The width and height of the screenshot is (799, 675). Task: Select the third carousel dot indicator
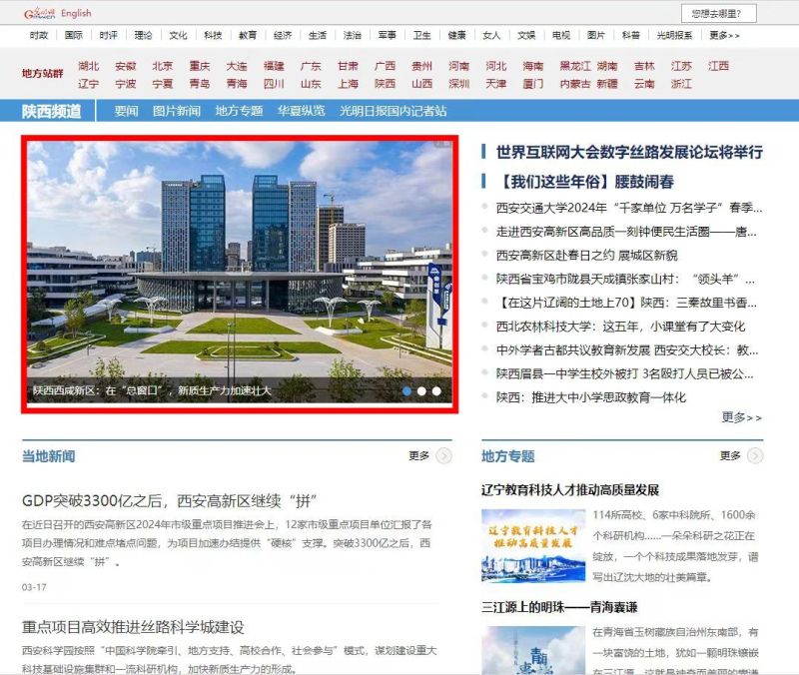436,391
